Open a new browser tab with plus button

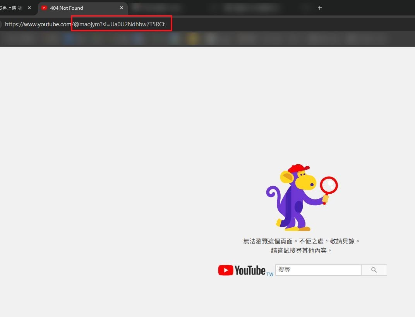[x=319, y=8]
